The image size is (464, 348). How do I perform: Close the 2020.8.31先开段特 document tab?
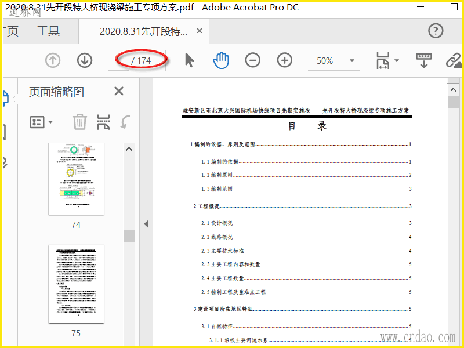point(200,31)
